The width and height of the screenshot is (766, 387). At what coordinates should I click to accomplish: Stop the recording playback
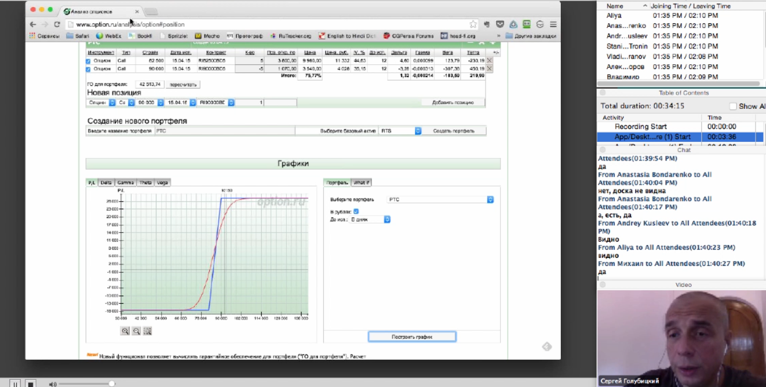click(31, 383)
